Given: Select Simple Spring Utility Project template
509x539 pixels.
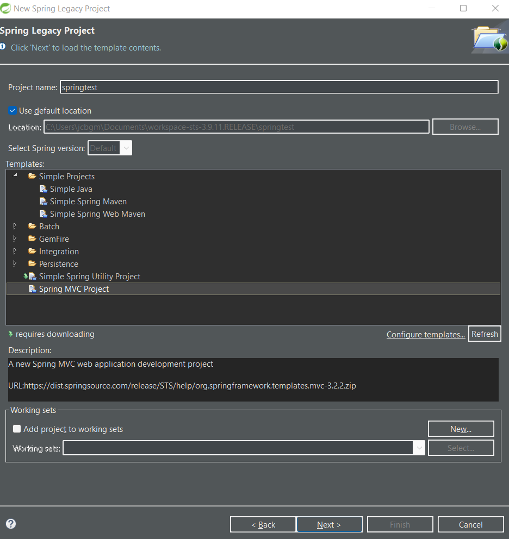Looking at the screenshot, I should (x=90, y=277).
